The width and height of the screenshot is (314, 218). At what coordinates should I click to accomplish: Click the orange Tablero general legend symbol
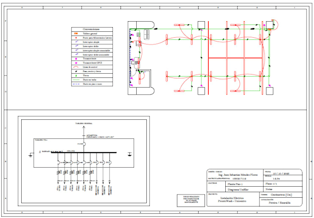point(76,34)
